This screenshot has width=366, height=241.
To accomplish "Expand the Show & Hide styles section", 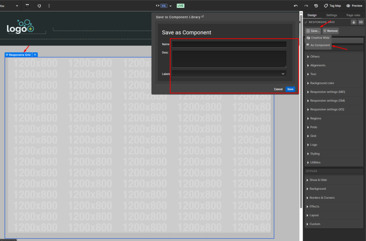I will coord(318,180).
